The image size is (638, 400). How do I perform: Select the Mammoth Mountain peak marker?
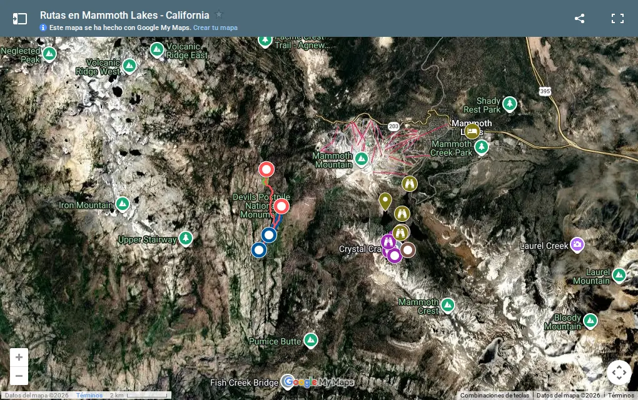click(x=362, y=159)
